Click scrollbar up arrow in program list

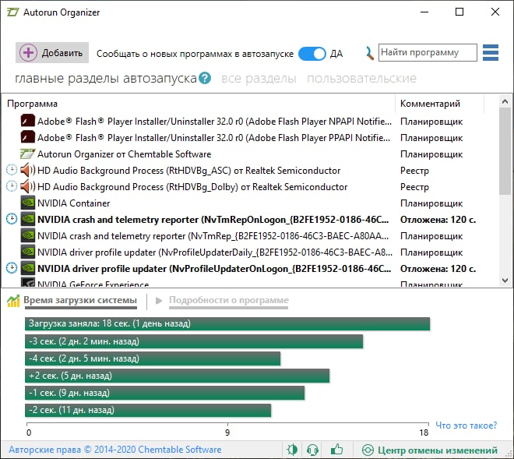point(505,102)
